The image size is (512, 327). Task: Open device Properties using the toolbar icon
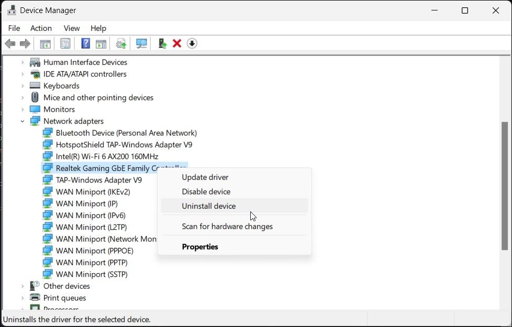pos(65,43)
